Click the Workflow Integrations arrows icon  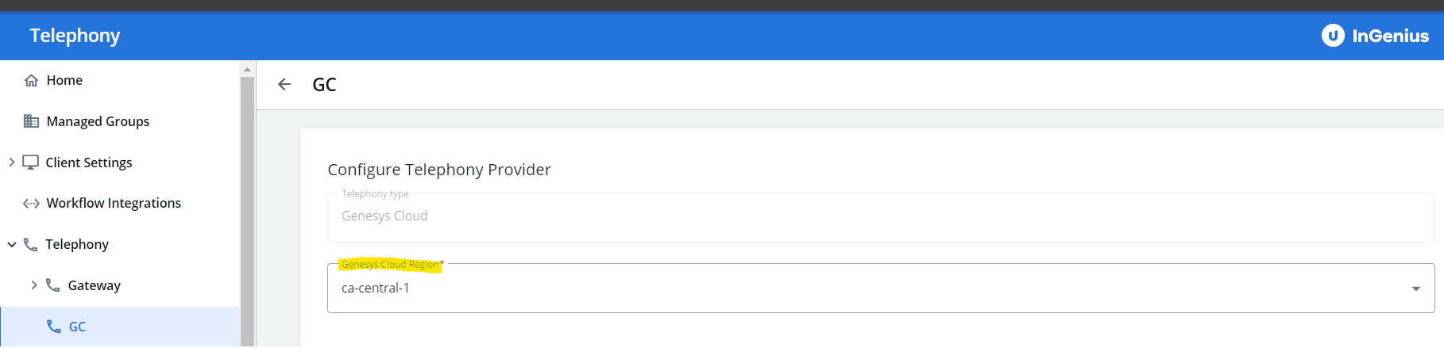[x=32, y=204]
